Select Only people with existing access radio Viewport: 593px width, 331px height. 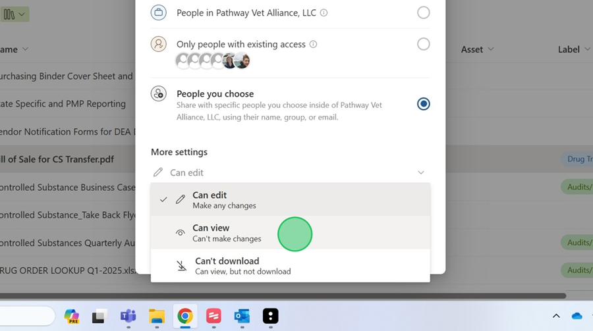423,44
